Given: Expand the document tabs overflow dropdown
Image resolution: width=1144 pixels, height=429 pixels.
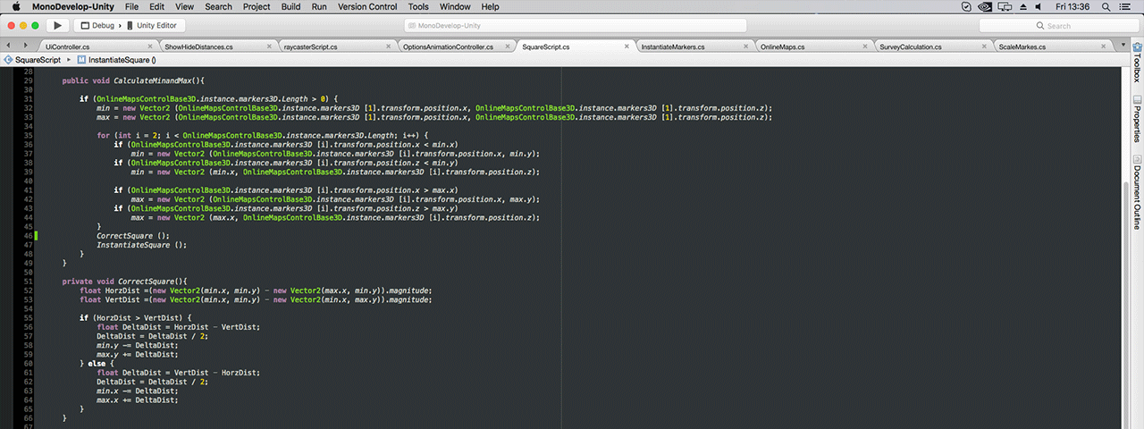Looking at the screenshot, I should coord(1123,46).
